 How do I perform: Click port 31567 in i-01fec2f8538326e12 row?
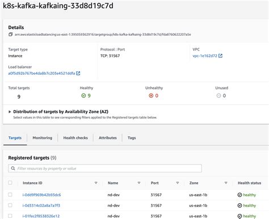point(156,216)
